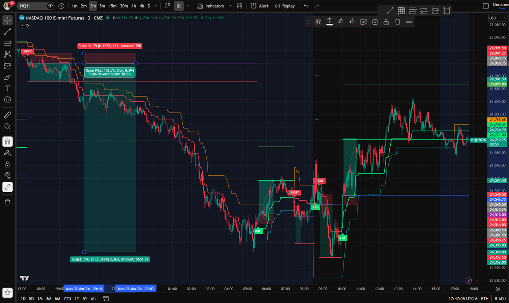Select the Measure ruler tool
This screenshot has width=509, height=303.
tap(7, 115)
